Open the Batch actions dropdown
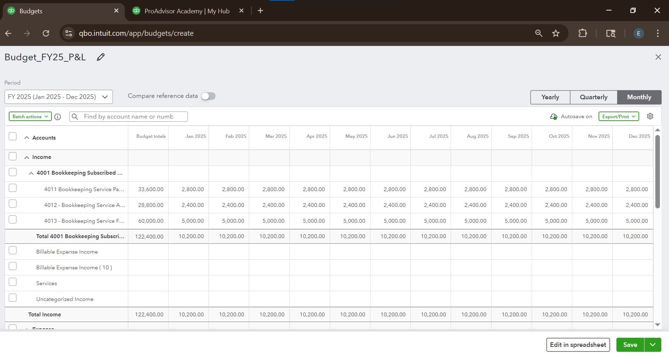Viewport: 669px width, 356px height. point(30,116)
